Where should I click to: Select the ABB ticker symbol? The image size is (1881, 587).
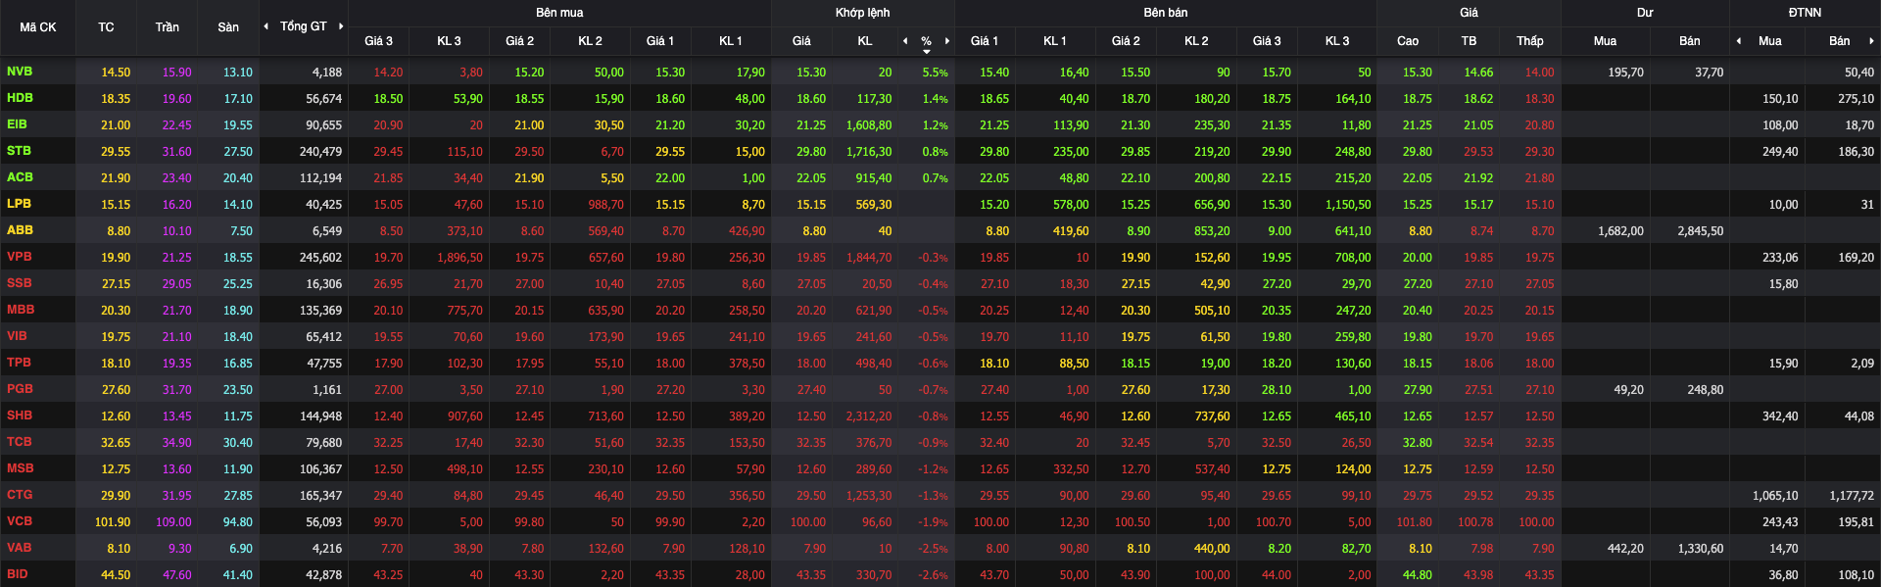20,230
